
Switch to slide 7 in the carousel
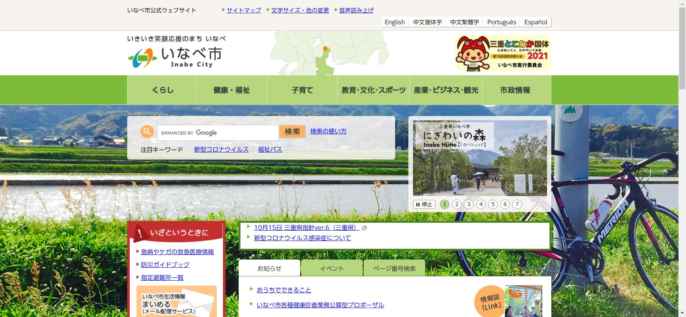517,205
